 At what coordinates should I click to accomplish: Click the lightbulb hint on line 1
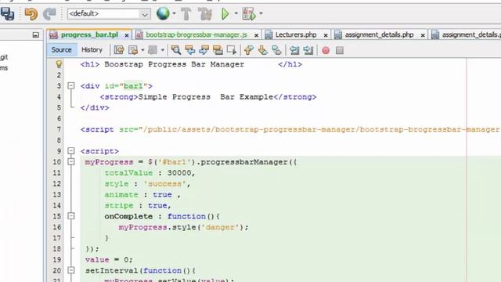coord(59,64)
